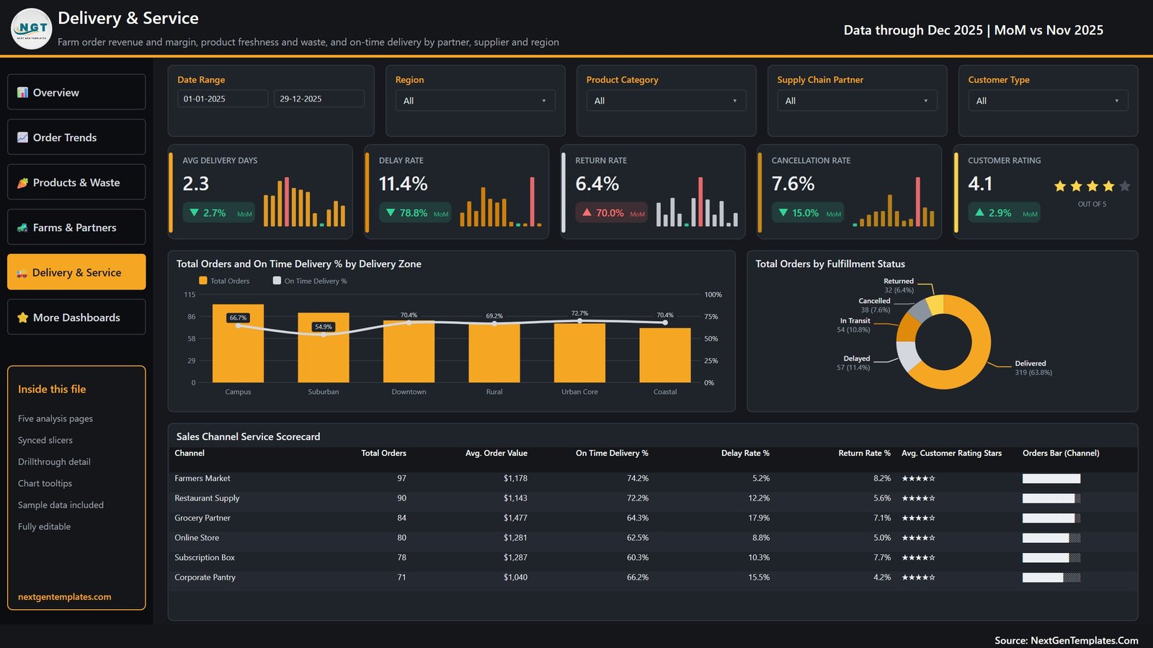
Task: Open More Dashboards
Action: coord(76,317)
